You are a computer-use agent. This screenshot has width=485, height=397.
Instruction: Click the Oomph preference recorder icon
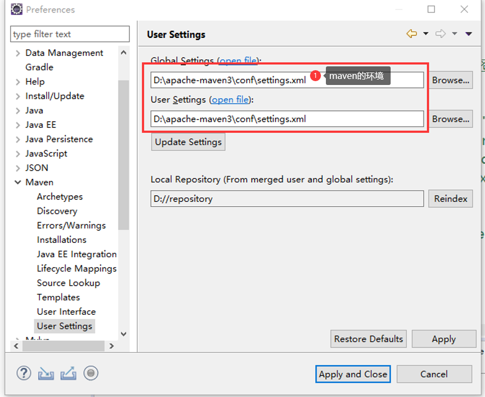tap(90, 373)
